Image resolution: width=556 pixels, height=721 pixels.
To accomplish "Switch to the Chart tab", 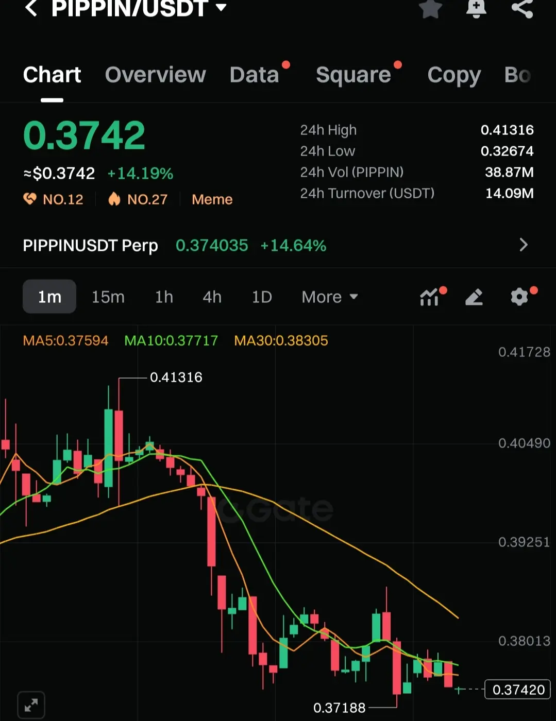I will point(52,75).
